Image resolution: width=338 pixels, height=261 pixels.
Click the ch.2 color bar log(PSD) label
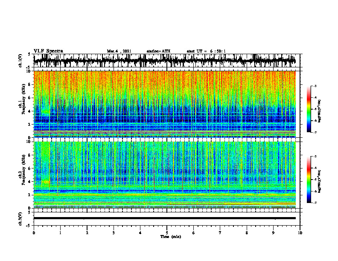320,181
